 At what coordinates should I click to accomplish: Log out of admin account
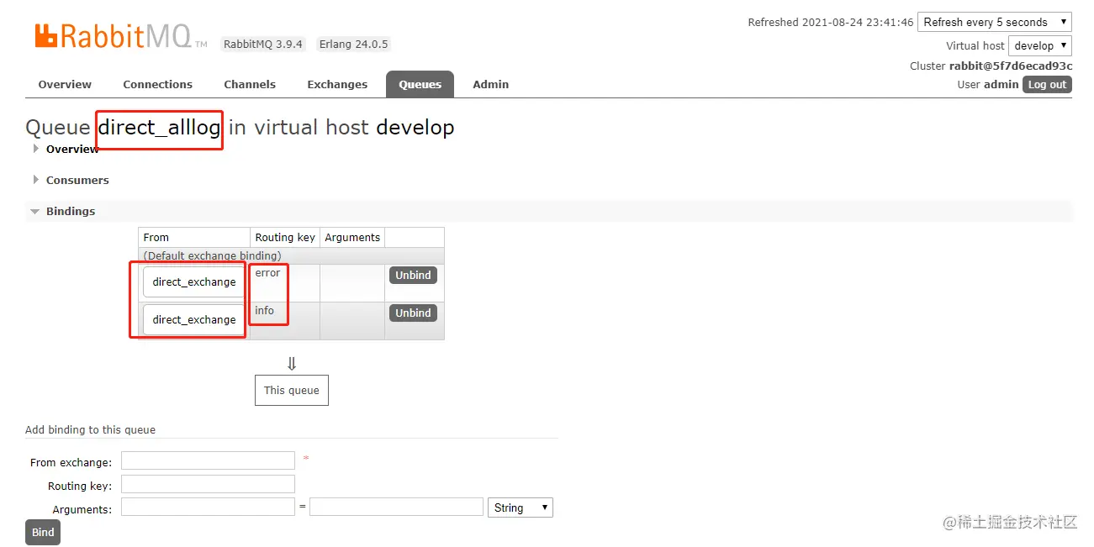click(1047, 84)
